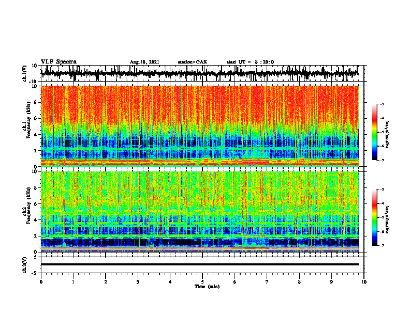Viewport: 410px width, 316px height.
Task: Click the "-5" tick on ch.3(V) axis
Action: (35, 273)
